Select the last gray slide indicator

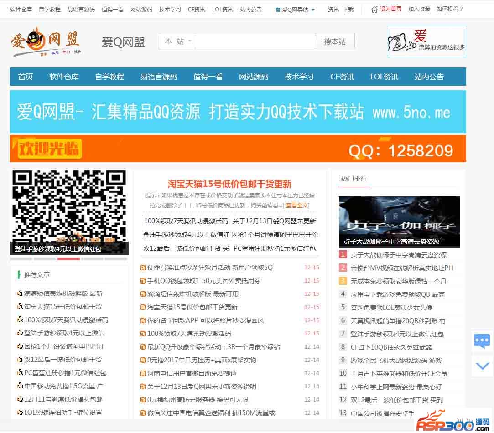116,259
